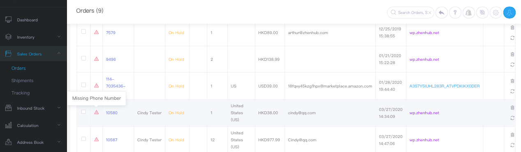The height and width of the screenshot is (152, 521).
Task: Select the checkbox for order 10580
Action: coord(84,112)
